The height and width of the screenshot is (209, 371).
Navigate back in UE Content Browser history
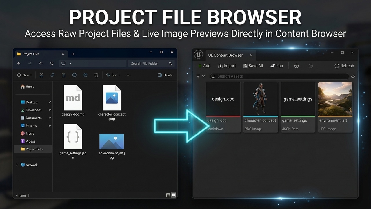tap(297, 66)
